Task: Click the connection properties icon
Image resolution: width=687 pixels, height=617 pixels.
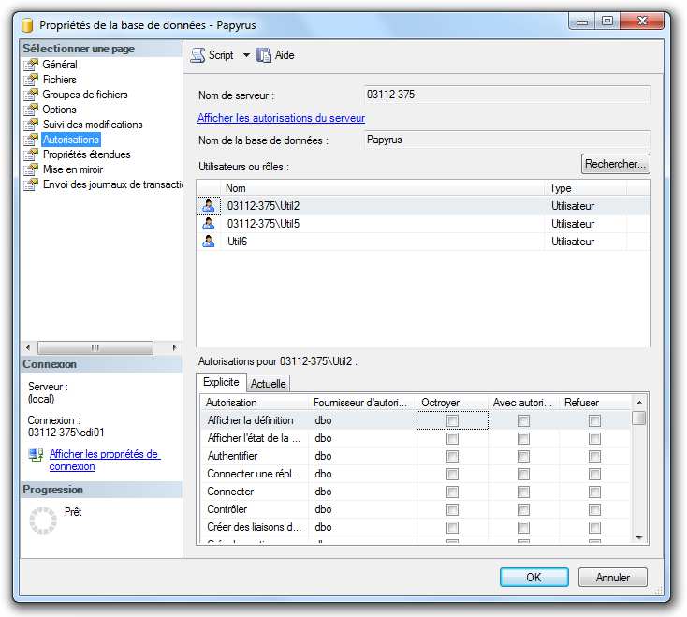Action: pyautogui.click(x=36, y=456)
